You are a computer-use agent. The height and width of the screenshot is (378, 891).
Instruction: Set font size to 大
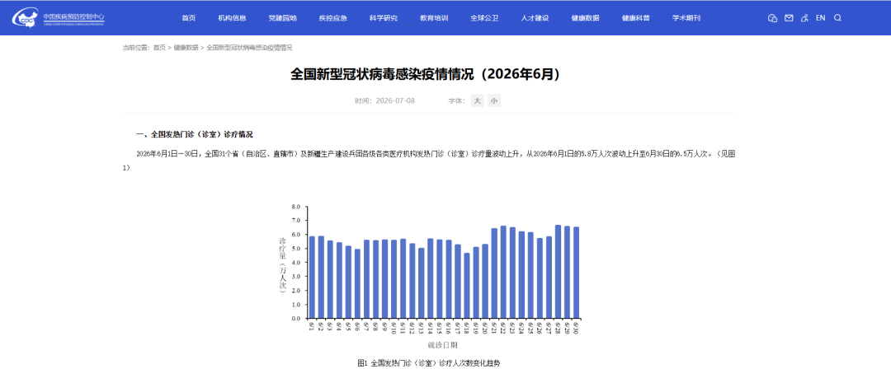478,101
